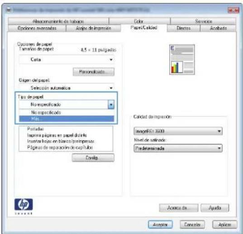Open the Origen del papel dropdown
The image size is (243, 234).
pos(67,88)
